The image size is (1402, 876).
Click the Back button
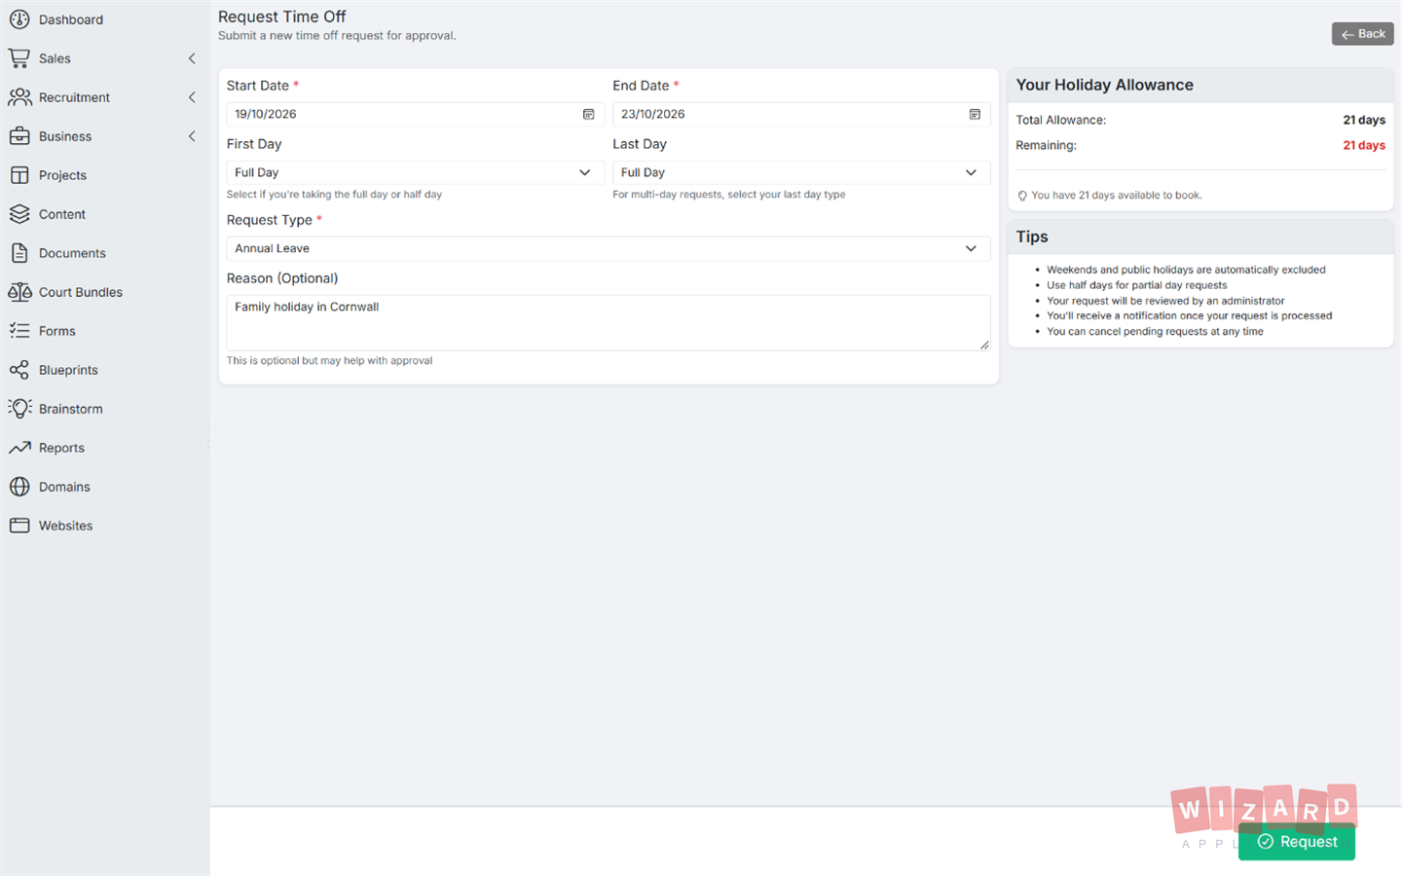click(x=1363, y=34)
